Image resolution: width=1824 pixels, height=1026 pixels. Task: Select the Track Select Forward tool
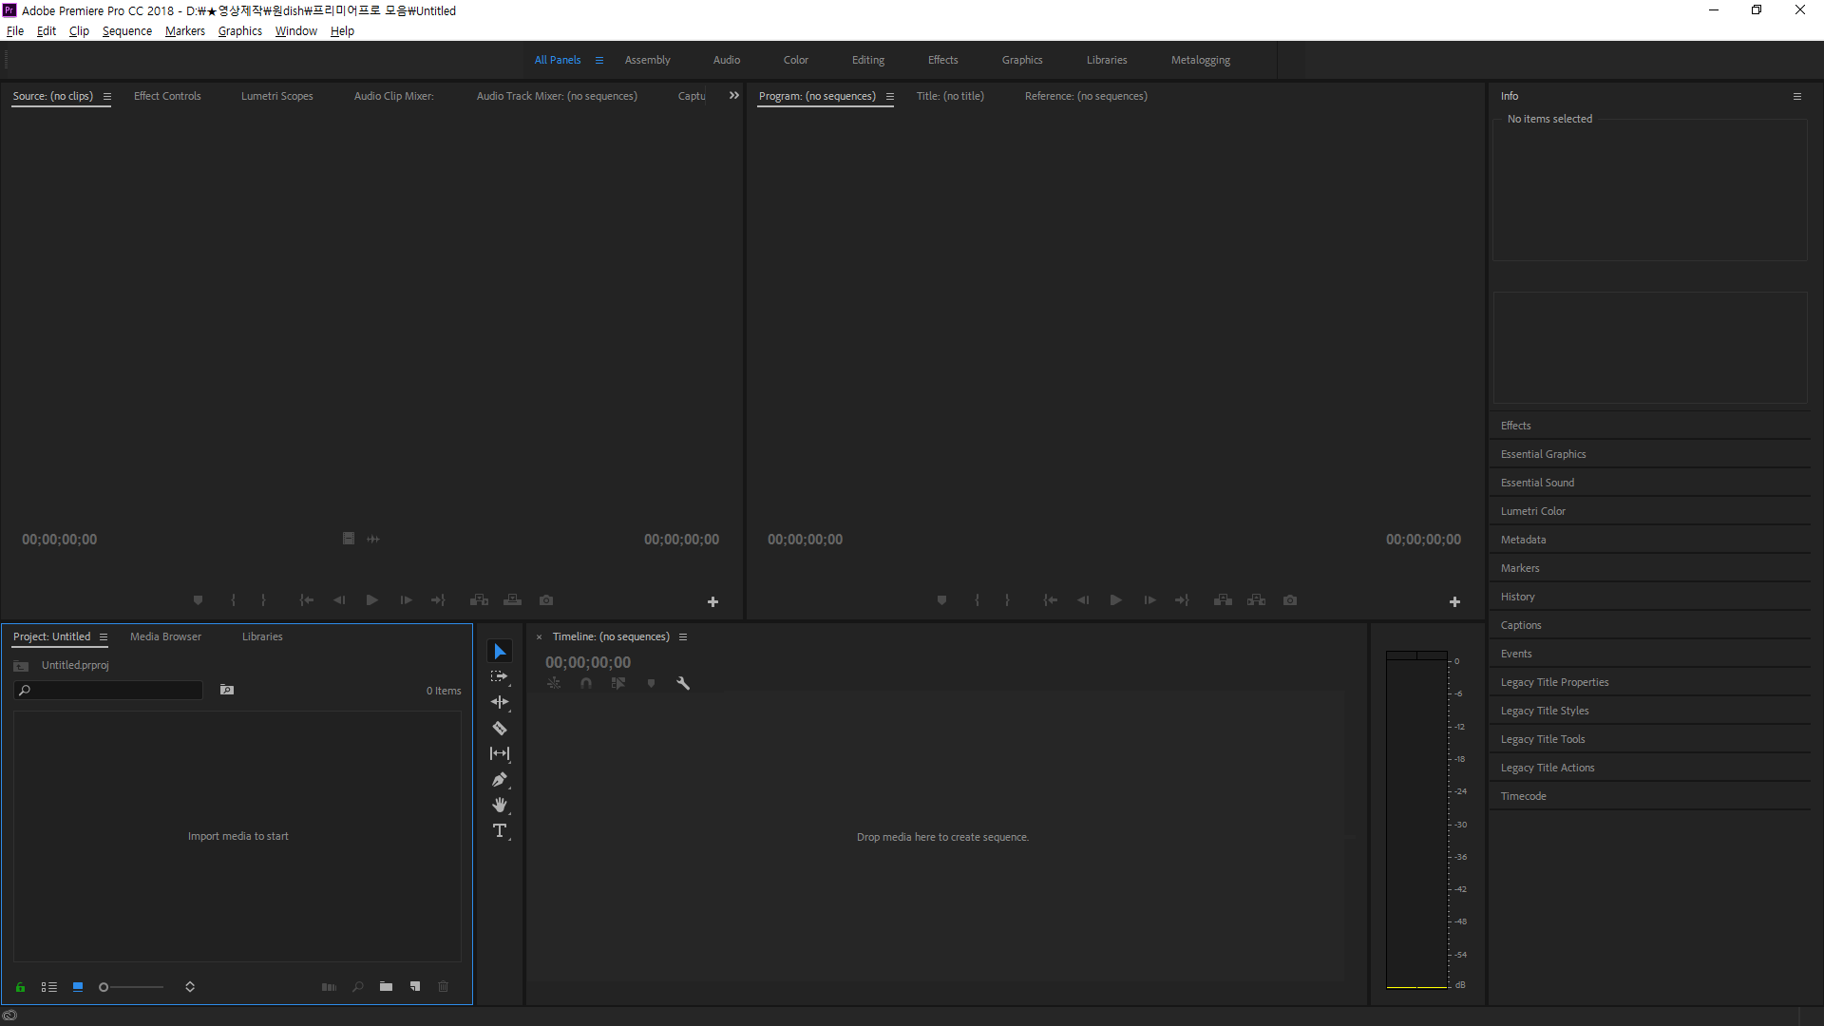(500, 677)
